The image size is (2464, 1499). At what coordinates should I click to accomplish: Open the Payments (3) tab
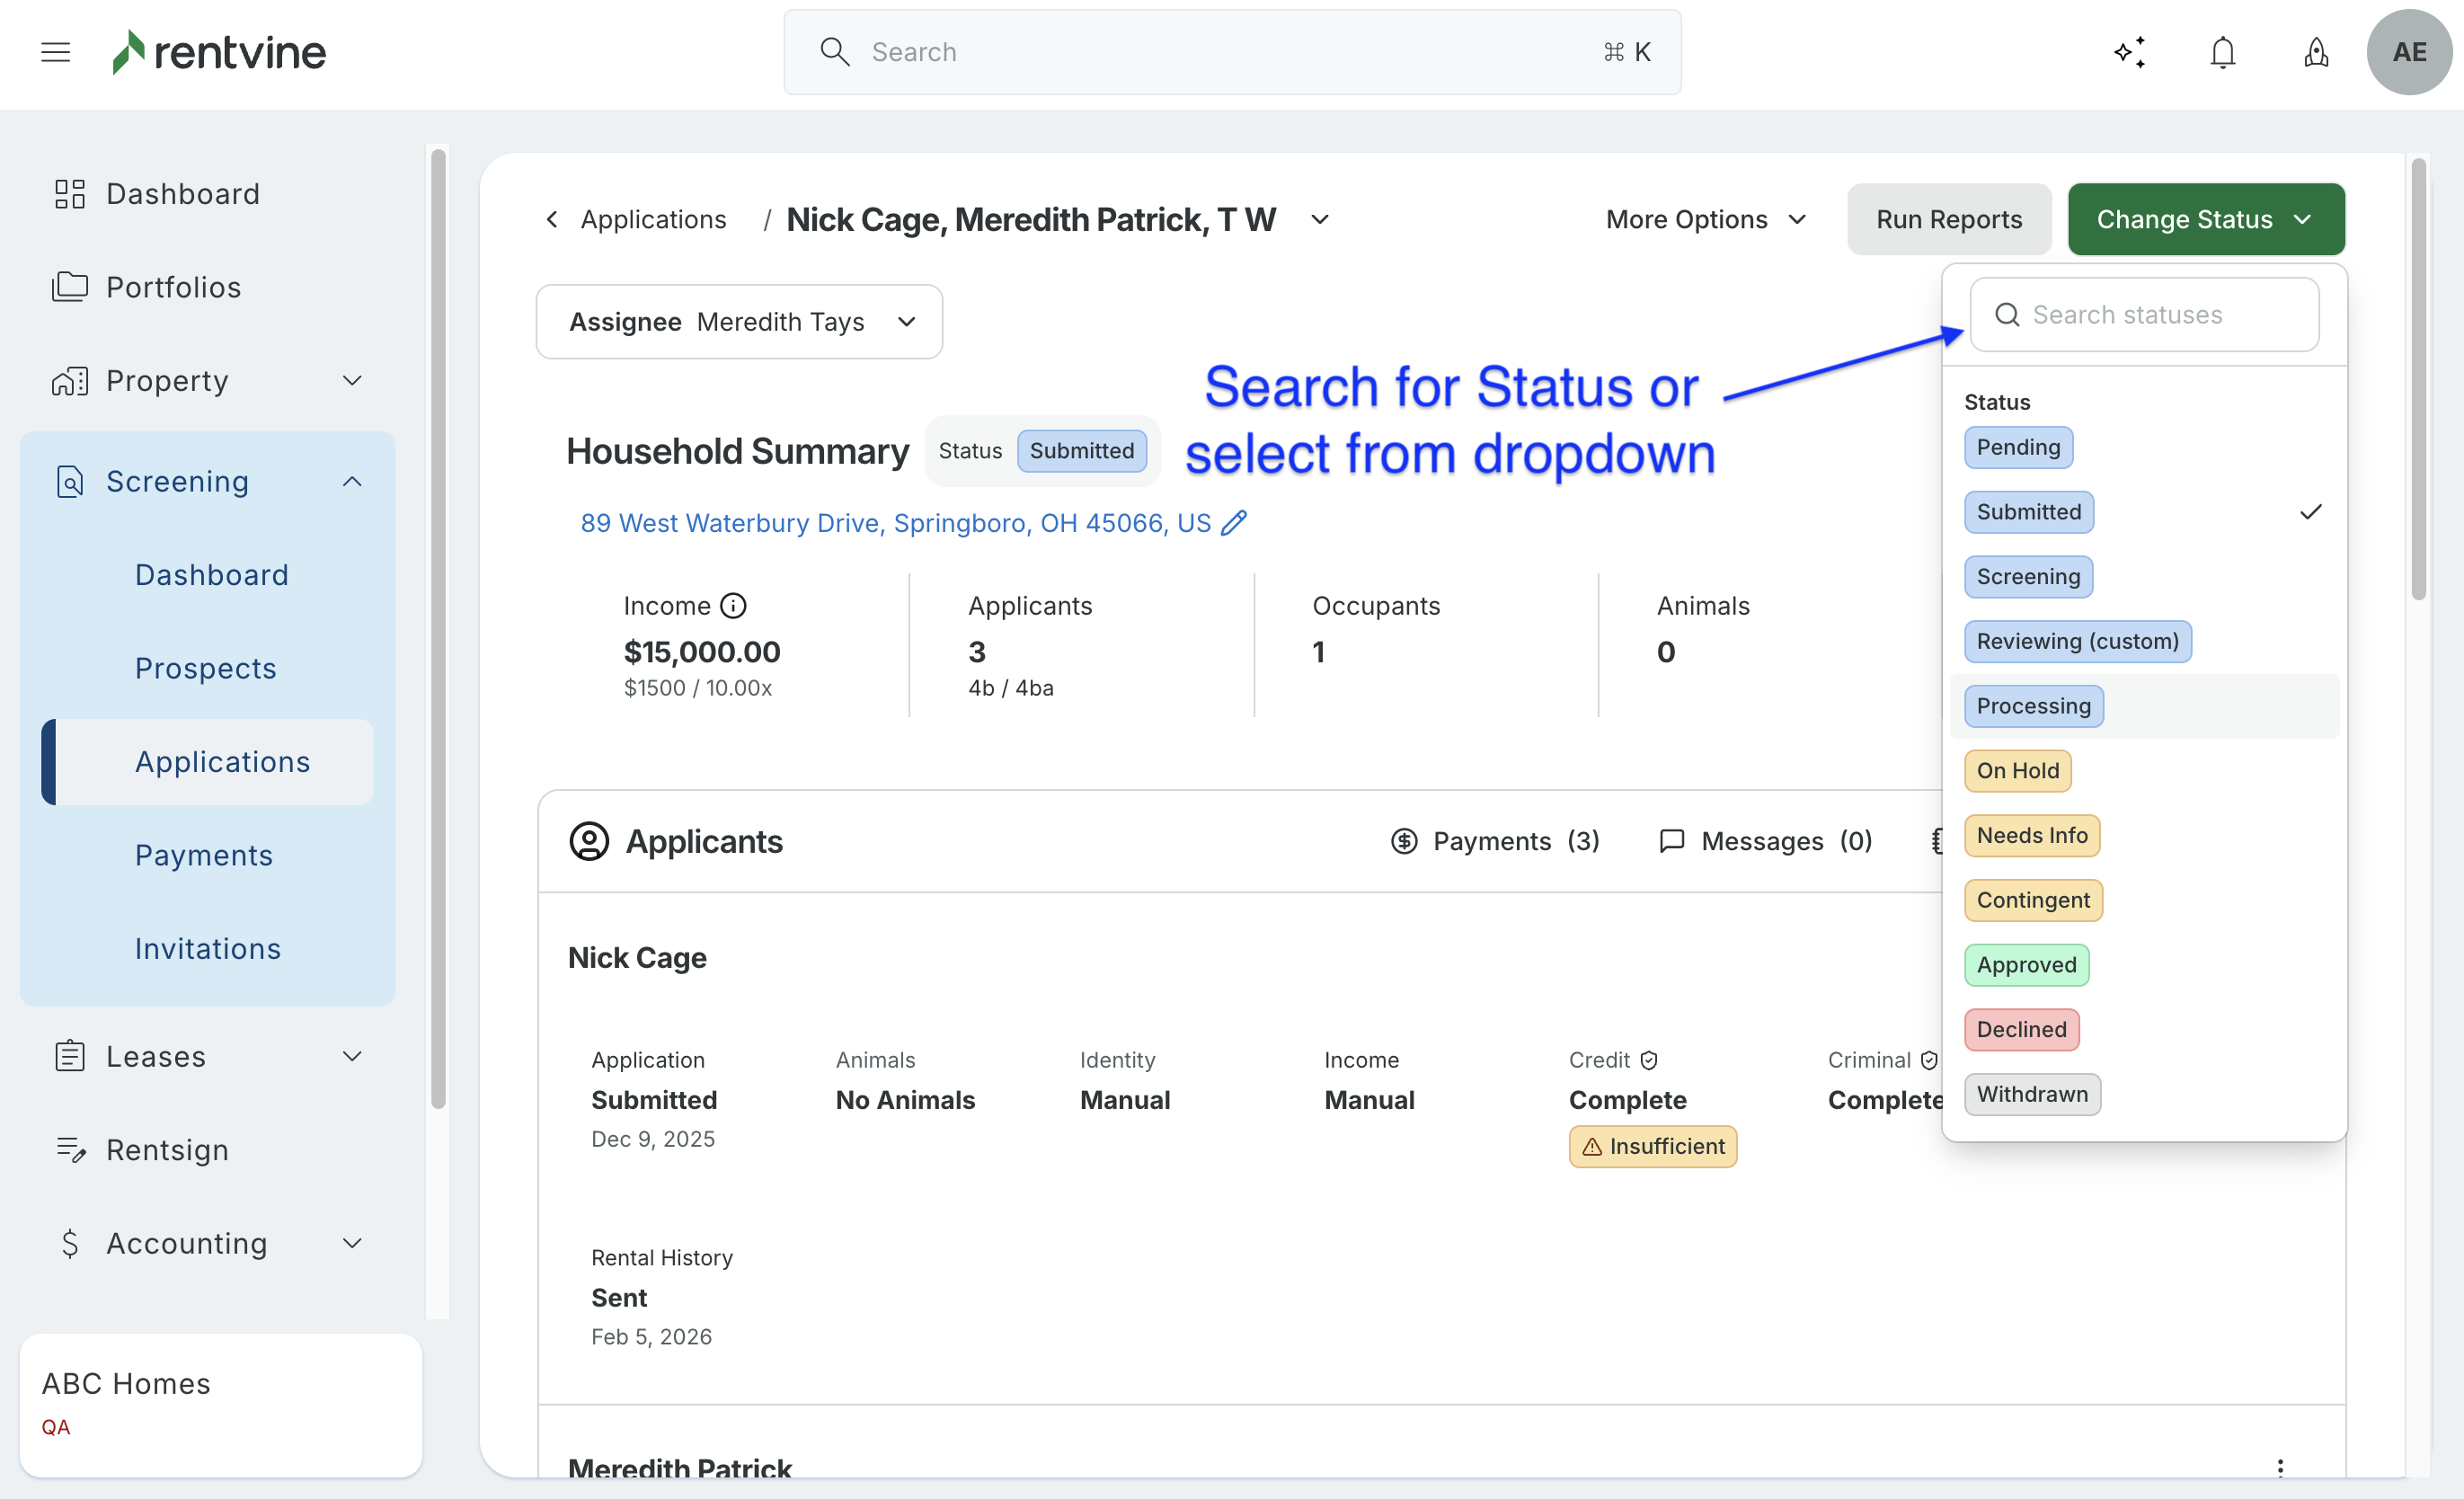pos(1495,841)
